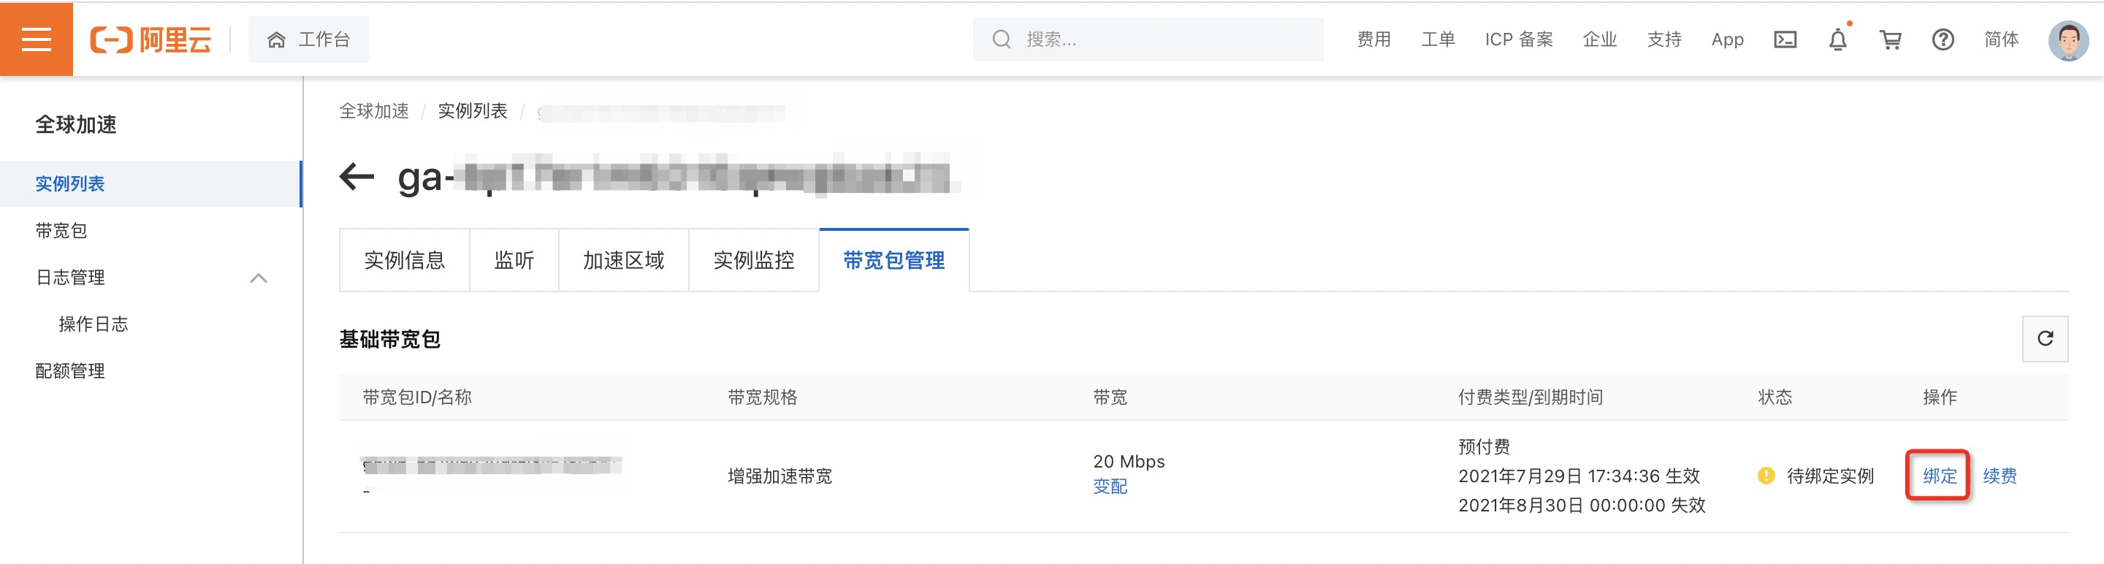Open the shopping cart icon
Viewport: 2104px width, 564px height.
[1890, 39]
